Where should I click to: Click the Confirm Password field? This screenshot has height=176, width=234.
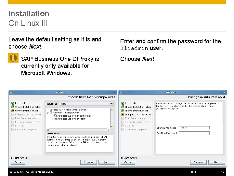[x=194, y=133]
